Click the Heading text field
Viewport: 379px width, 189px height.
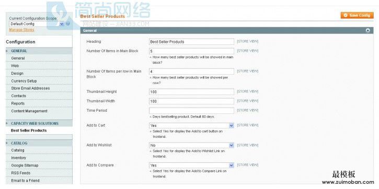tap(191, 42)
